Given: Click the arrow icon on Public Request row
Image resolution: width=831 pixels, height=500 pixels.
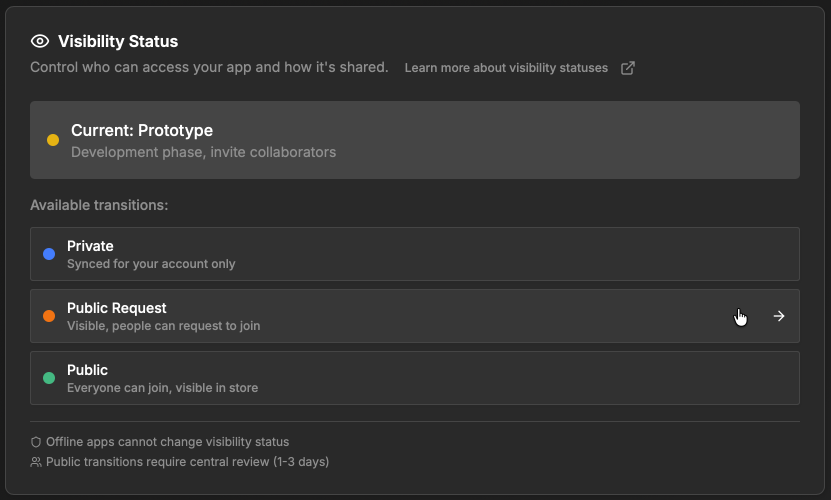Looking at the screenshot, I should pos(778,316).
